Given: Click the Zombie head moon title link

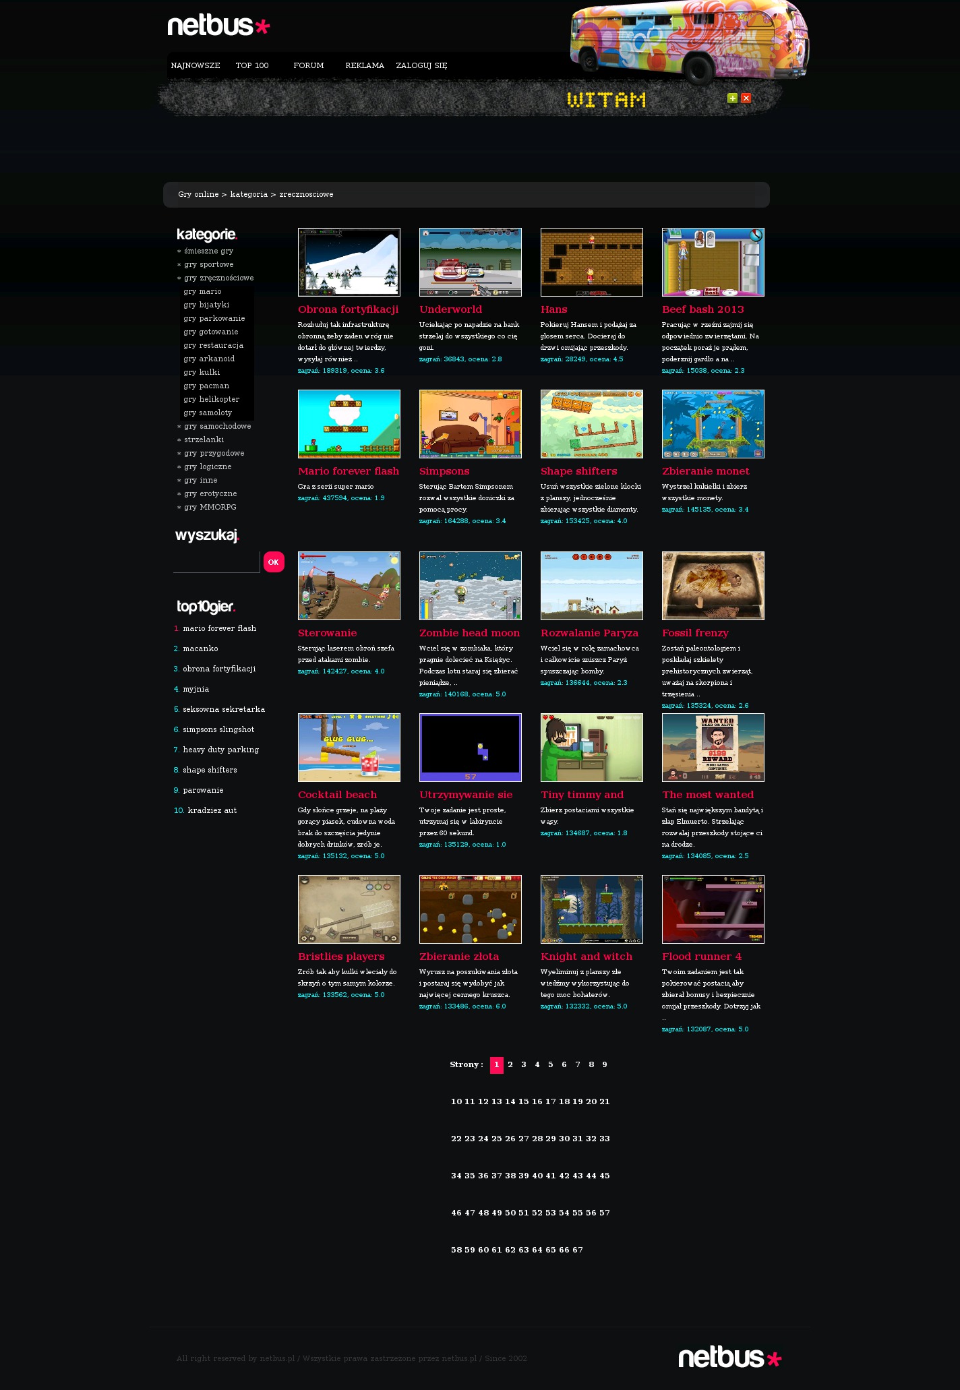Looking at the screenshot, I should tap(469, 633).
